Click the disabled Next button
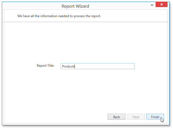Screen dimensions: 173x129 136,117
